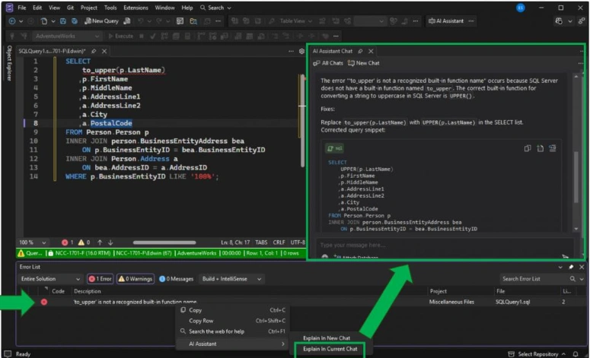Open the Error List window options dropdown arrow
The height and width of the screenshot is (358, 590).
click(x=560, y=267)
